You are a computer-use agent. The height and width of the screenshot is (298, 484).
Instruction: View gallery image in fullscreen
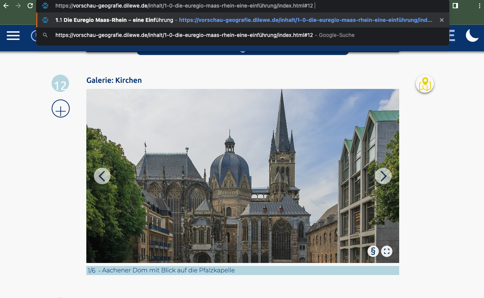(387, 251)
